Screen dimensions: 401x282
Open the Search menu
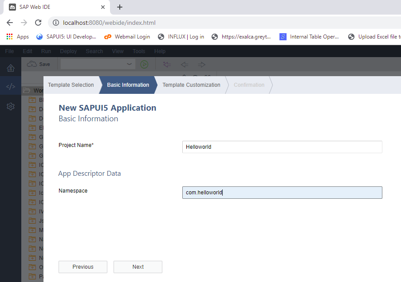[94, 51]
